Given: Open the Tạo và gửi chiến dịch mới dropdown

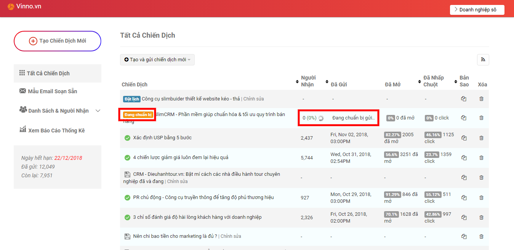Looking at the screenshot, I should pos(157,60).
